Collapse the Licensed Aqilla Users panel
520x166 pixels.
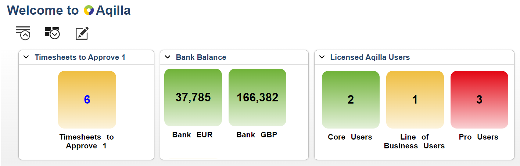pyautogui.click(x=322, y=57)
